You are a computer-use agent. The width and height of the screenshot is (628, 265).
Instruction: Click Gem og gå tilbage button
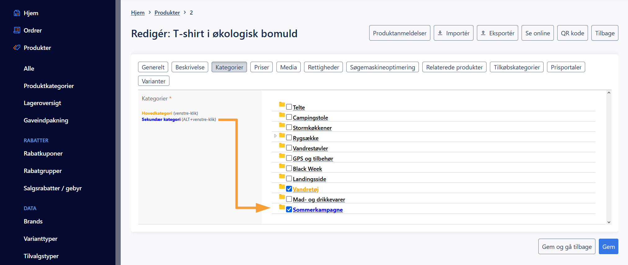567,246
